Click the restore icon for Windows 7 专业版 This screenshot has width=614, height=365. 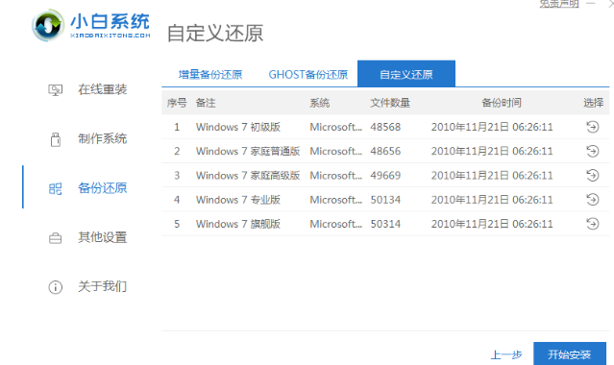(x=593, y=200)
